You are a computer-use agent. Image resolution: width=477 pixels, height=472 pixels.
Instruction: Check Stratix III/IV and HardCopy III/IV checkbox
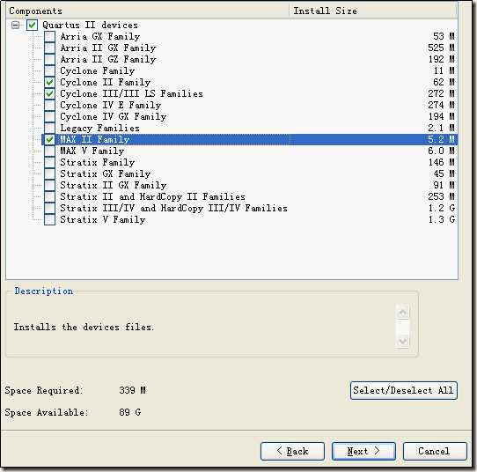tap(49, 209)
